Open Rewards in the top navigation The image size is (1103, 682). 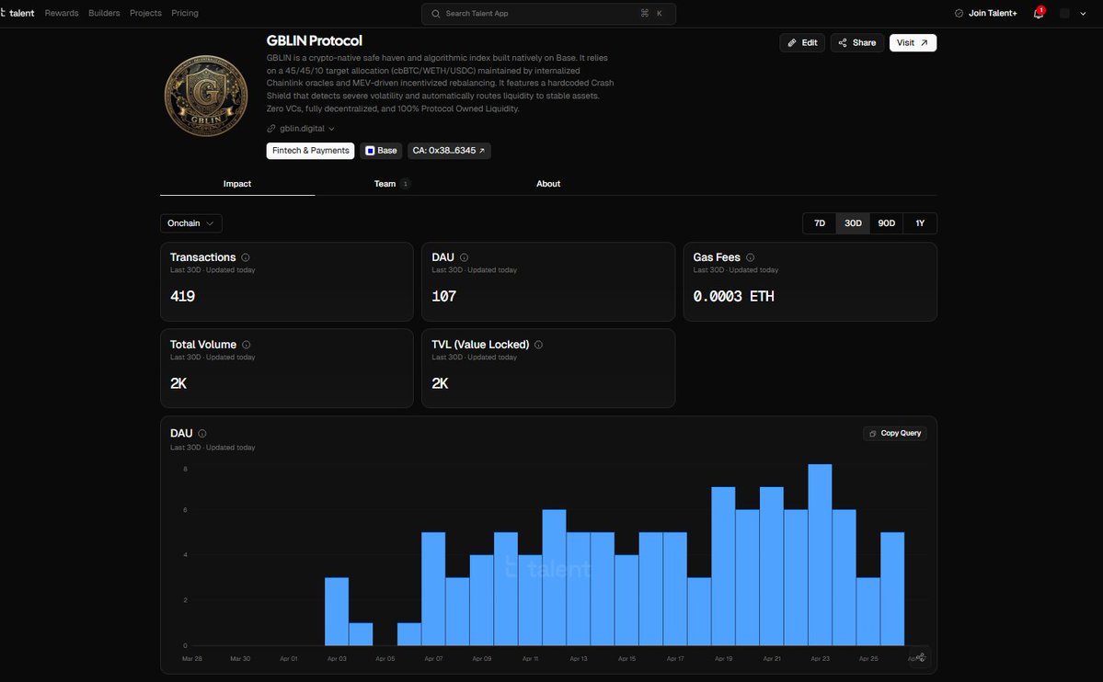click(x=62, y=14)
